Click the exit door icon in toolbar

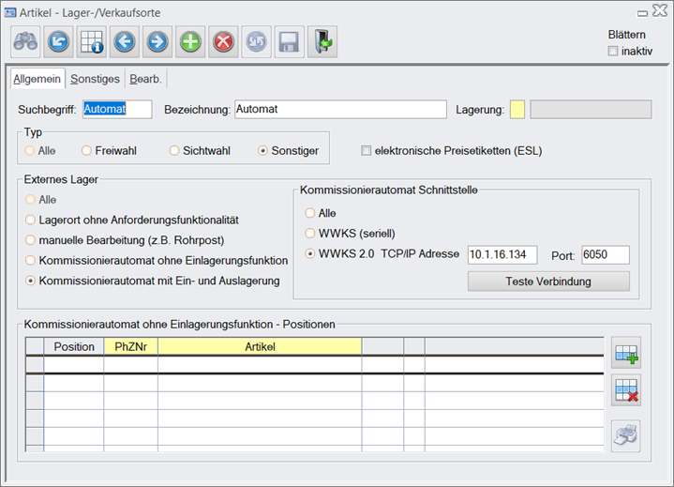[322, 42]
